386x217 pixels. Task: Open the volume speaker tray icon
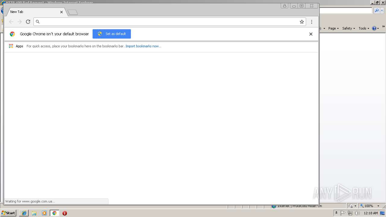click(357, 213)
